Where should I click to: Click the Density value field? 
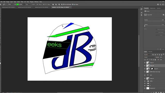[x=163, y=20]
